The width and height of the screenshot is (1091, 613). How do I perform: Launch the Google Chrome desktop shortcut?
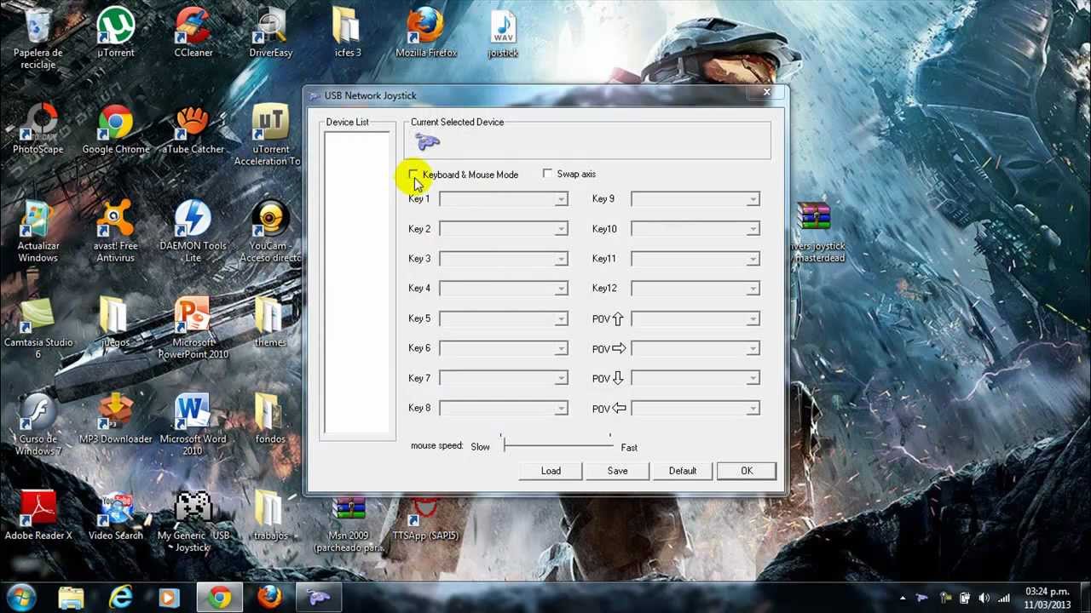(115, 129)
